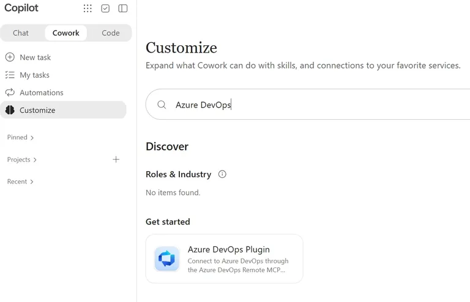
Task: Click the 'No items found.' text
Action: coord(173,193)
